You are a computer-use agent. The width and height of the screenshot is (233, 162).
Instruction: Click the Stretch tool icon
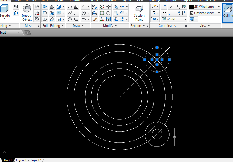point(116,13)
